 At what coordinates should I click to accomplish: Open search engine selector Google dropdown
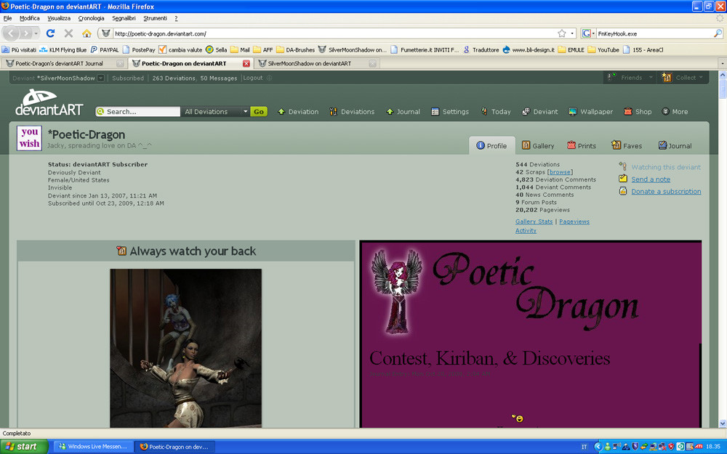pyautogui.click(x=588, y=33)
